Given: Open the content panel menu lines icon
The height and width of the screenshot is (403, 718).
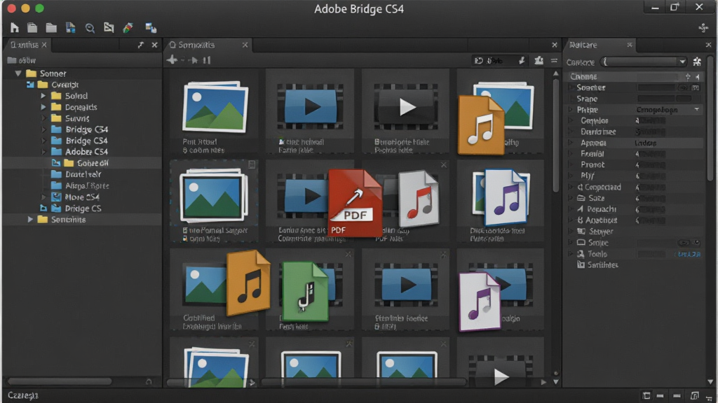Looking at the screenshot, I should [x=554, y=60].
